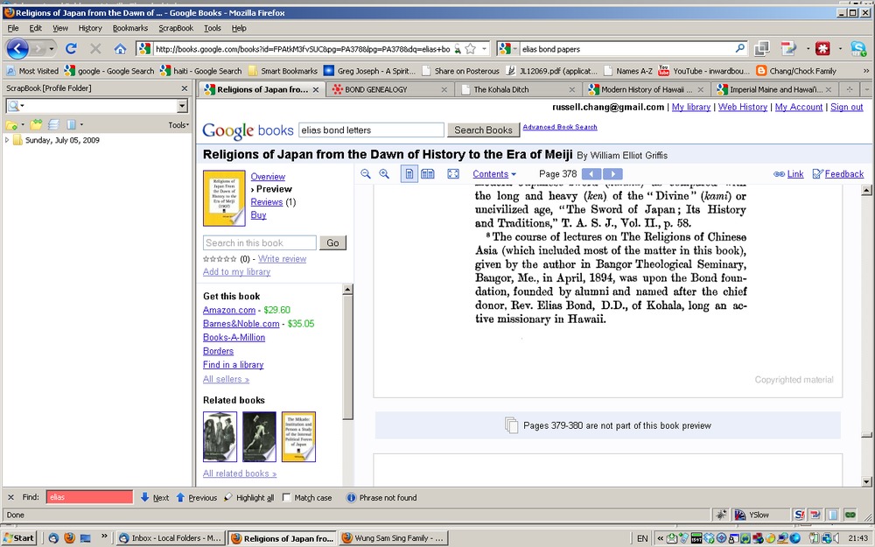Expand the Sunday, July 05, 2009 folder
Screen dimensions: 875x547
coord(7,140)
